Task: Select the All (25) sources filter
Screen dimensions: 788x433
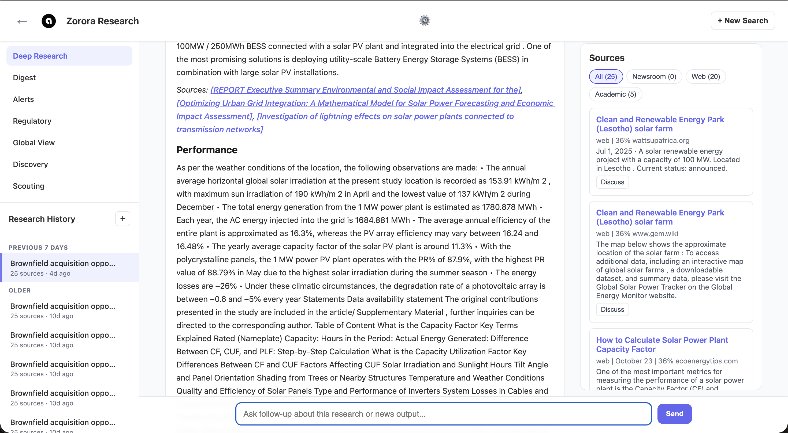Action: click(606, 77)
